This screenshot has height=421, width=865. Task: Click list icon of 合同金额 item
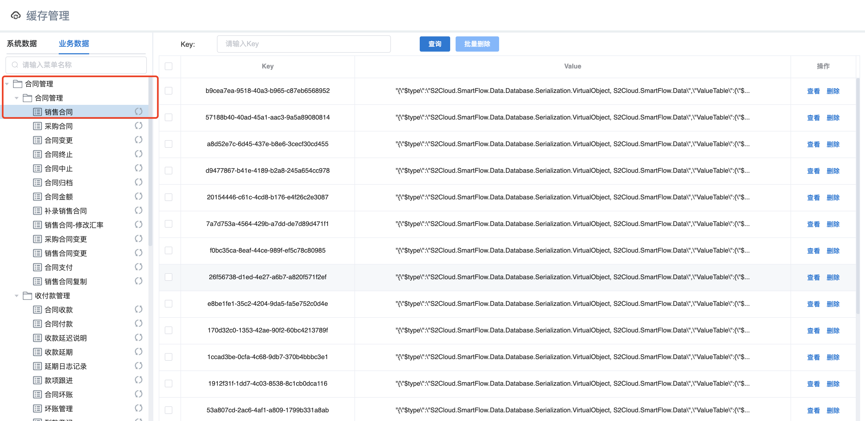point(37,197)
